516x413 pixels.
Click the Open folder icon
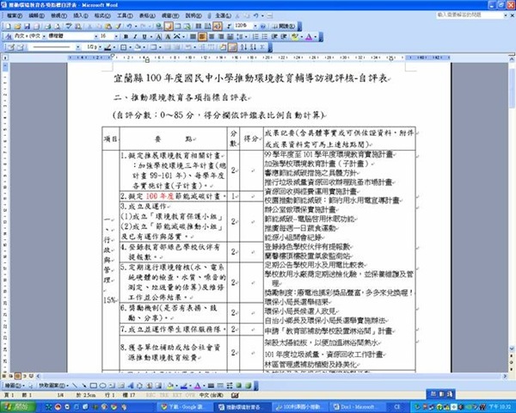tap(18, 26)
